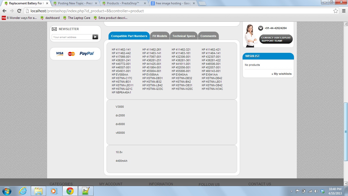348x196 pixels.
Task: Click the dv6000 fit model
Action: (x=120, y=124)
